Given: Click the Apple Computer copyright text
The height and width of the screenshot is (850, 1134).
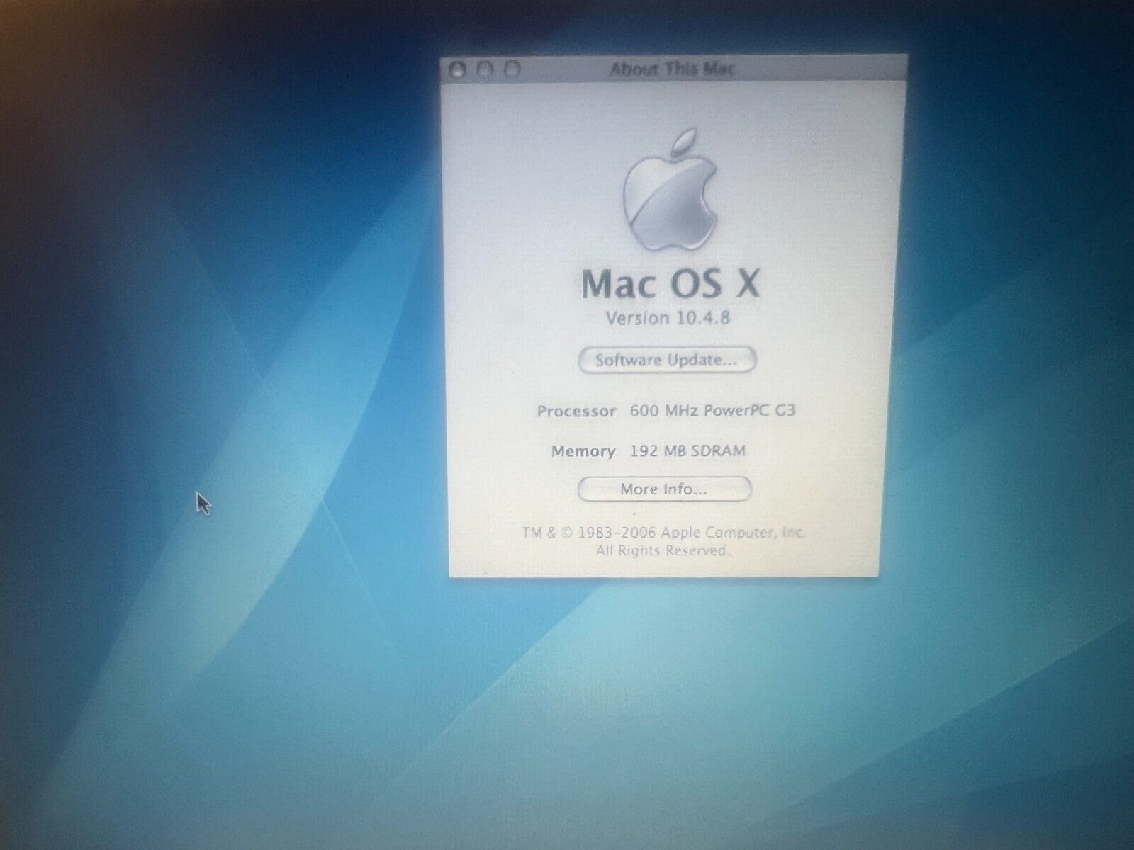Looking at the screenshot, I should (663, 533).
